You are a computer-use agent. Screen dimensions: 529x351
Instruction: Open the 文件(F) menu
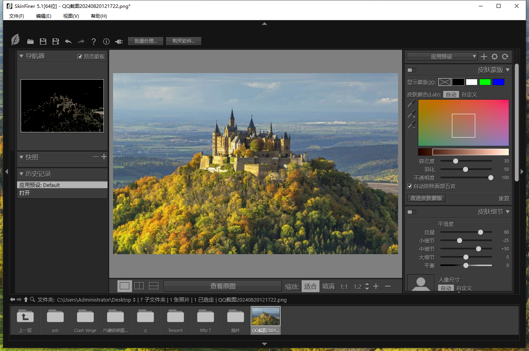[x=17, y=16]
